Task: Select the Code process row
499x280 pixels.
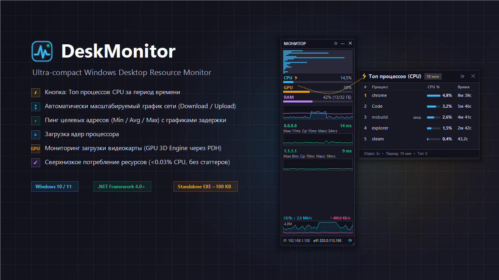Action: (x=419, y=106)
